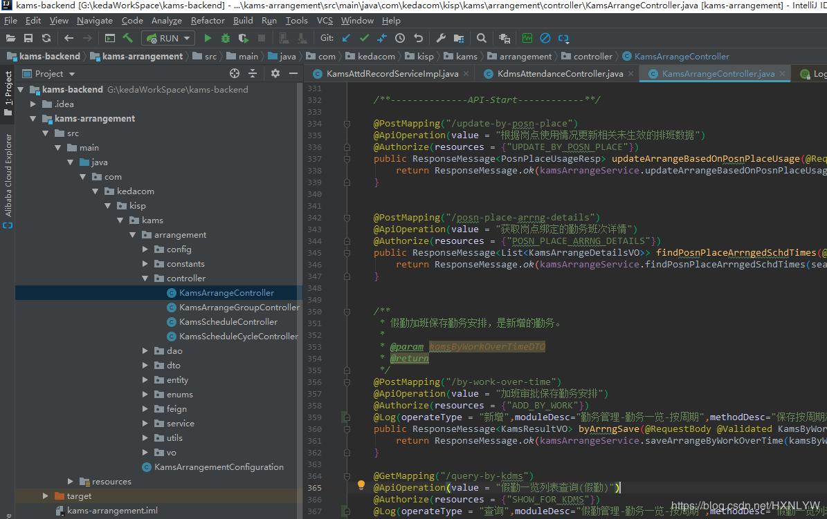827x519 pixels.
Task: Click the Build project hammer icon
Action: (x=128, y=38)
